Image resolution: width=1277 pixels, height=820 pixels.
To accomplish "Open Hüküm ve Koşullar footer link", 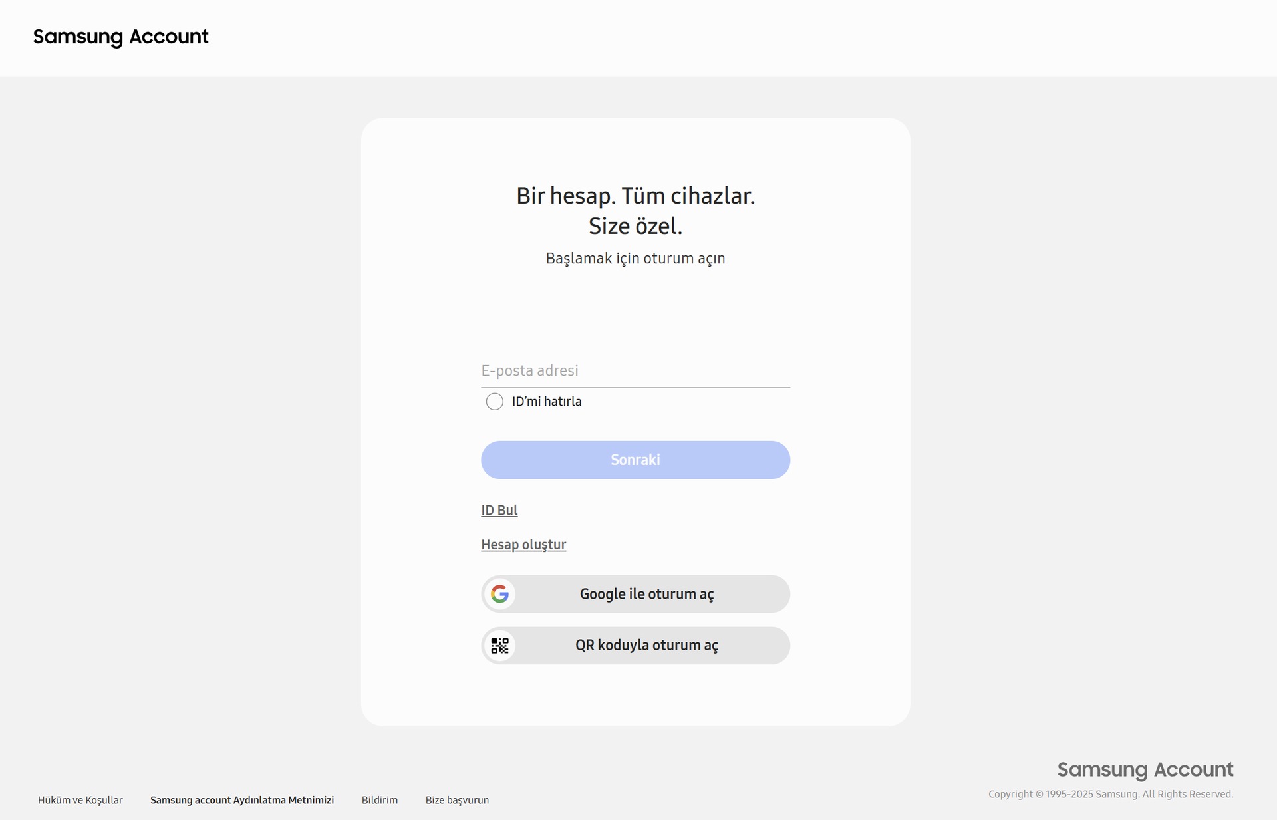I will click(80, 800).
